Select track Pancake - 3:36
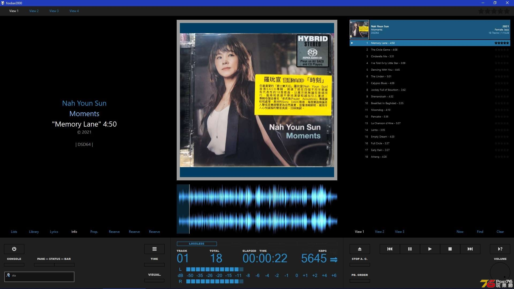The height and width of the screenshot is (289, 514). pos(430,117)
